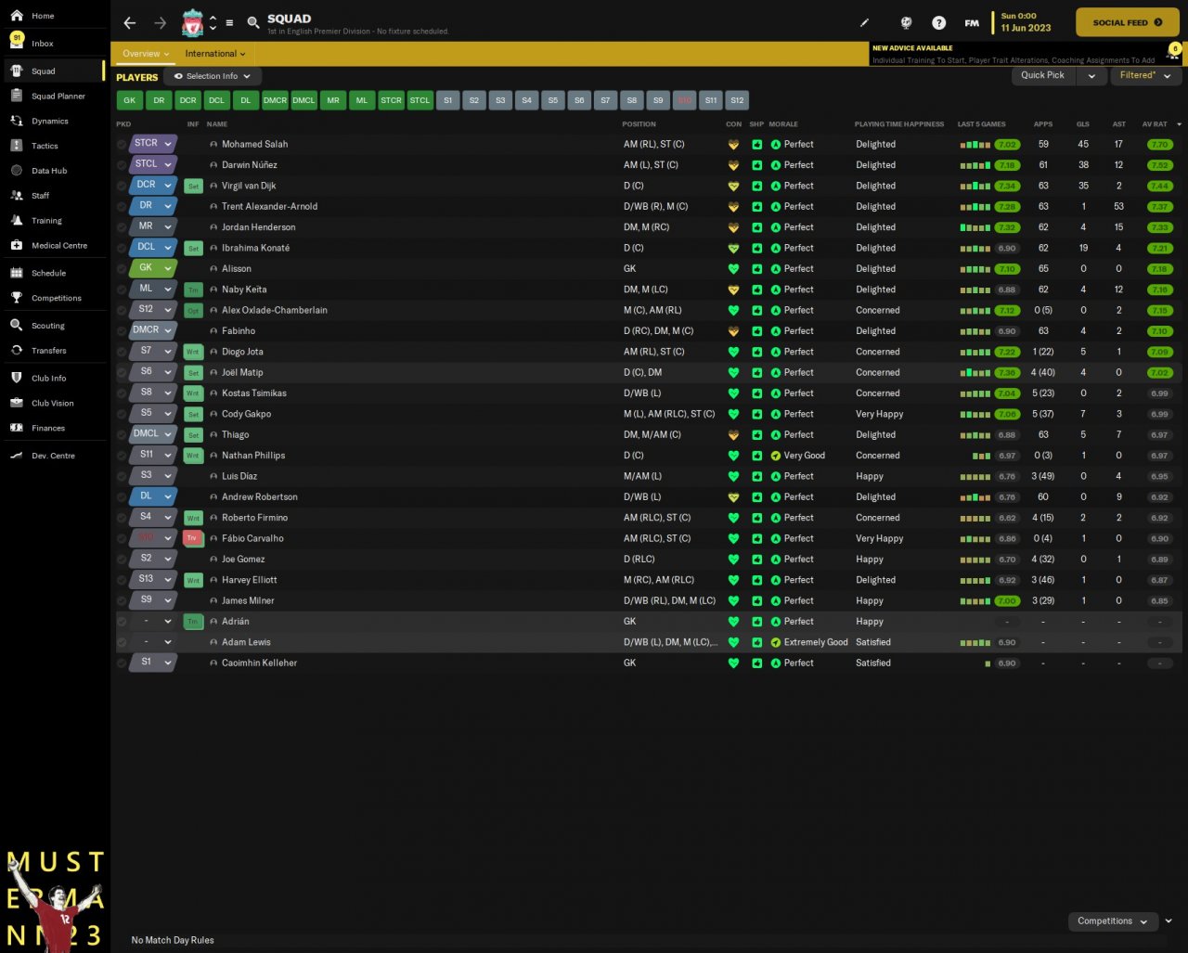Open the Filtered dropdown

1146,76
